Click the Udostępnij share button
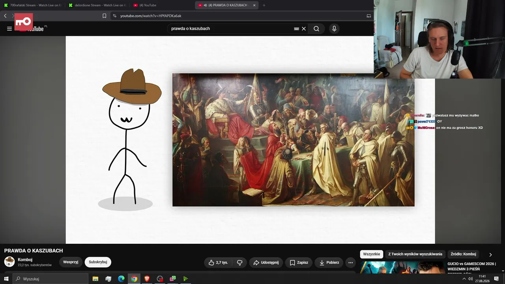505x284 pixels. [x=266, y=263]
